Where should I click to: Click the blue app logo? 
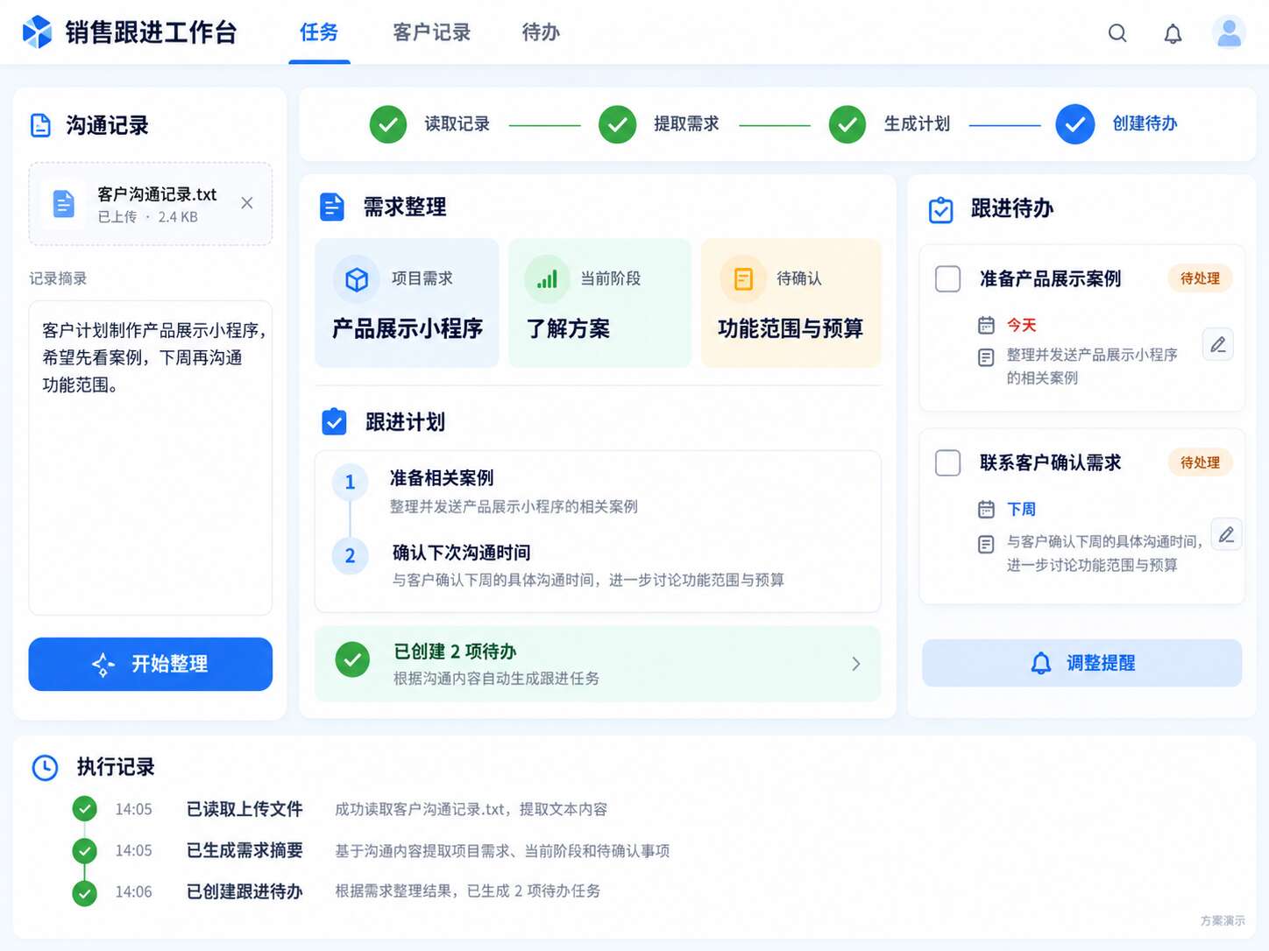pos(37,32)
